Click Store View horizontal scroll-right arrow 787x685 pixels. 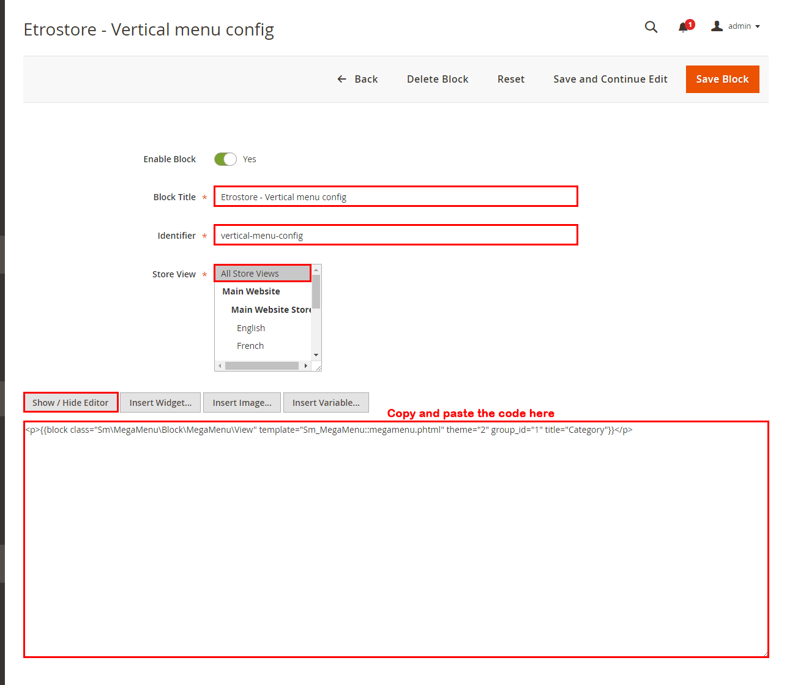(306, 366)
